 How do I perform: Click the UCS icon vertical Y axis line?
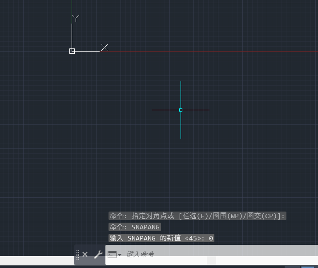tap(72, 36)
